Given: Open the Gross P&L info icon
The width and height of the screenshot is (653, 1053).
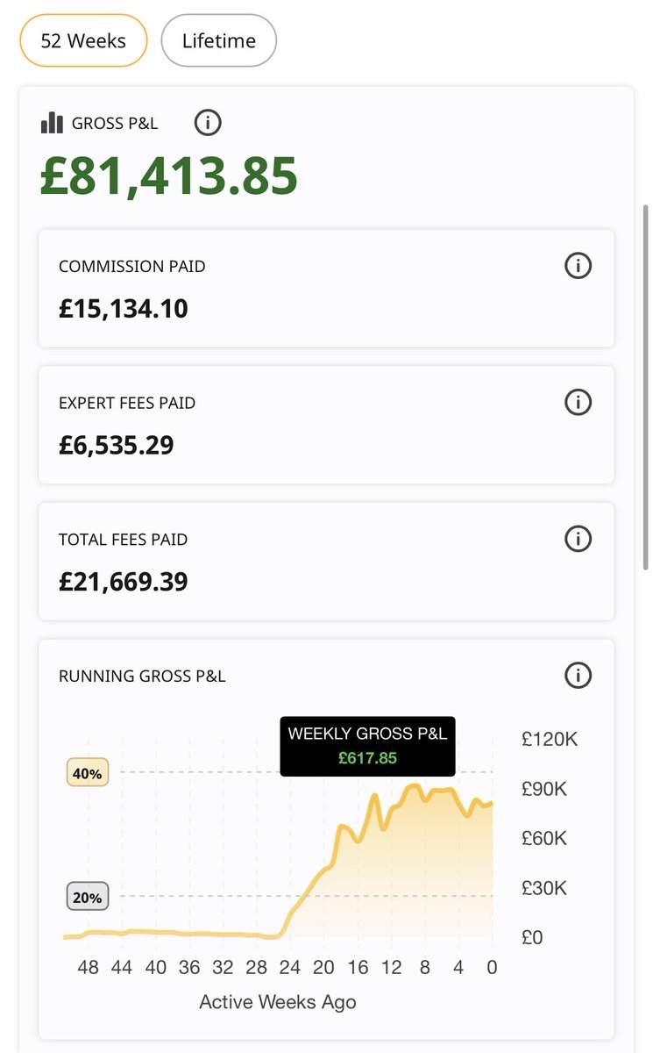Looking at the screenshot, I should pos(207,123).
